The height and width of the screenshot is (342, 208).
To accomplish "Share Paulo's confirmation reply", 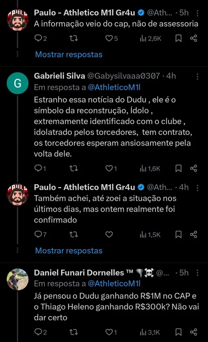I will [x=194, y=234].
